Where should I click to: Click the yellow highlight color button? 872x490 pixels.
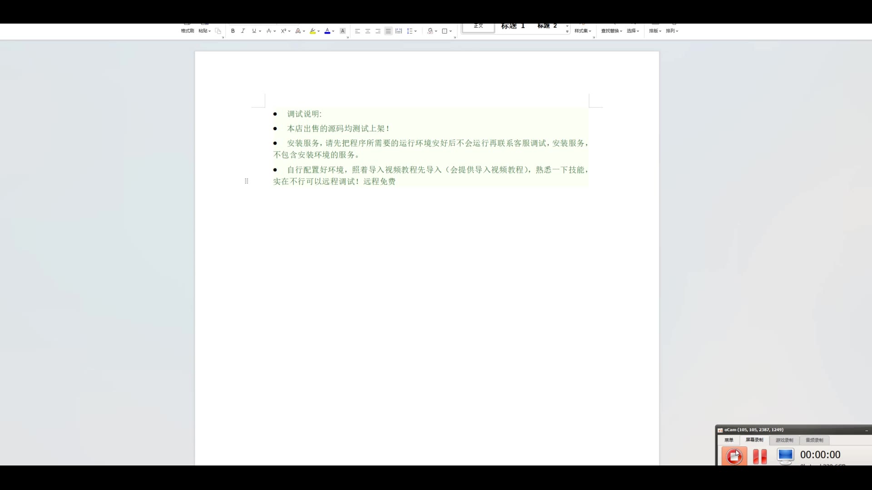point(312,31)
